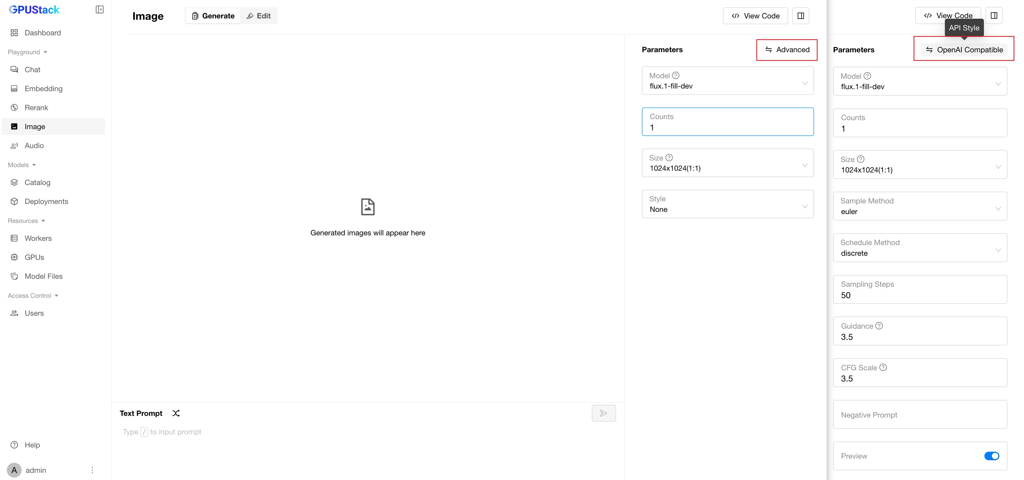Click the CFG Scale help icon
The image size is (1024, 480).
pyautogui.click(x=883, y=368)
